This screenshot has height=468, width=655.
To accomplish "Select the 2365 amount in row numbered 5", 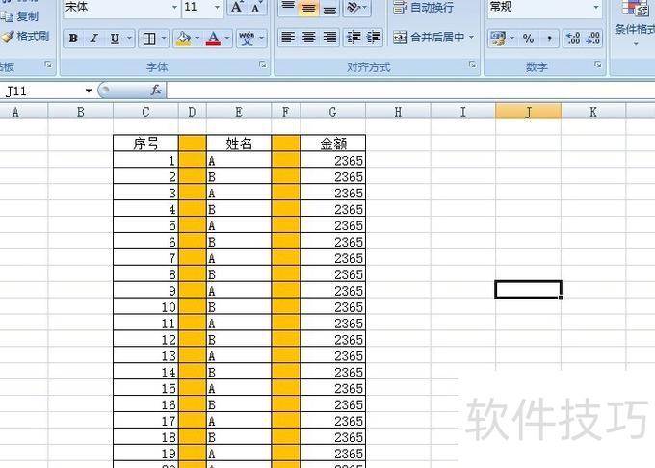I will pyautogui.click(x=332, y=225).
